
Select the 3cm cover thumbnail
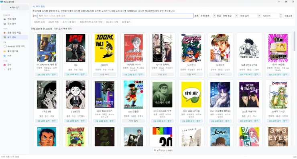tap(220, 137)
